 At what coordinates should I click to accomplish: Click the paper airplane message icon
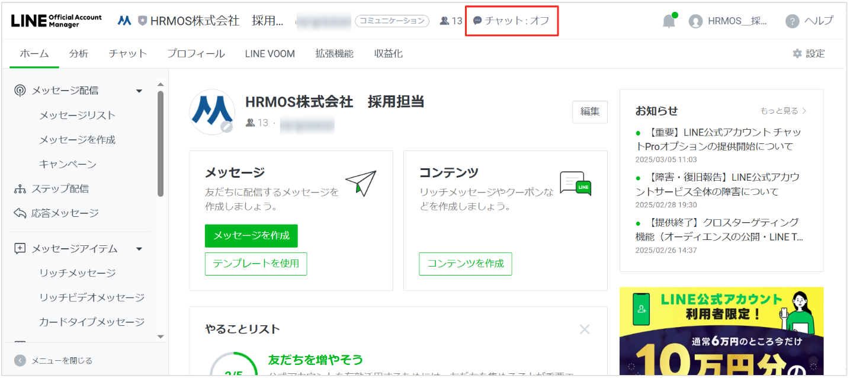[361, 184]
